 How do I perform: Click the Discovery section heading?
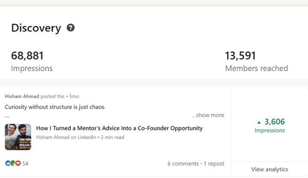pos(36,28)
